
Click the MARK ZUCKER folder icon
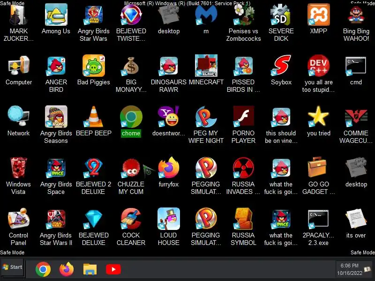(x=19, y=15)
